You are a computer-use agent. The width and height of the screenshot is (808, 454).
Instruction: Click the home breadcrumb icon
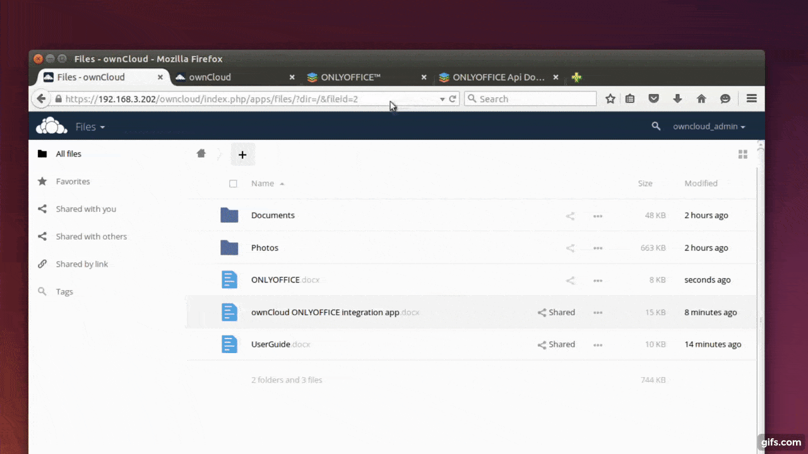pos(201,153)
